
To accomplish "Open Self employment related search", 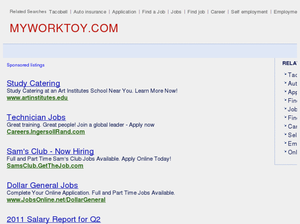I will click(x=249, y=12).
